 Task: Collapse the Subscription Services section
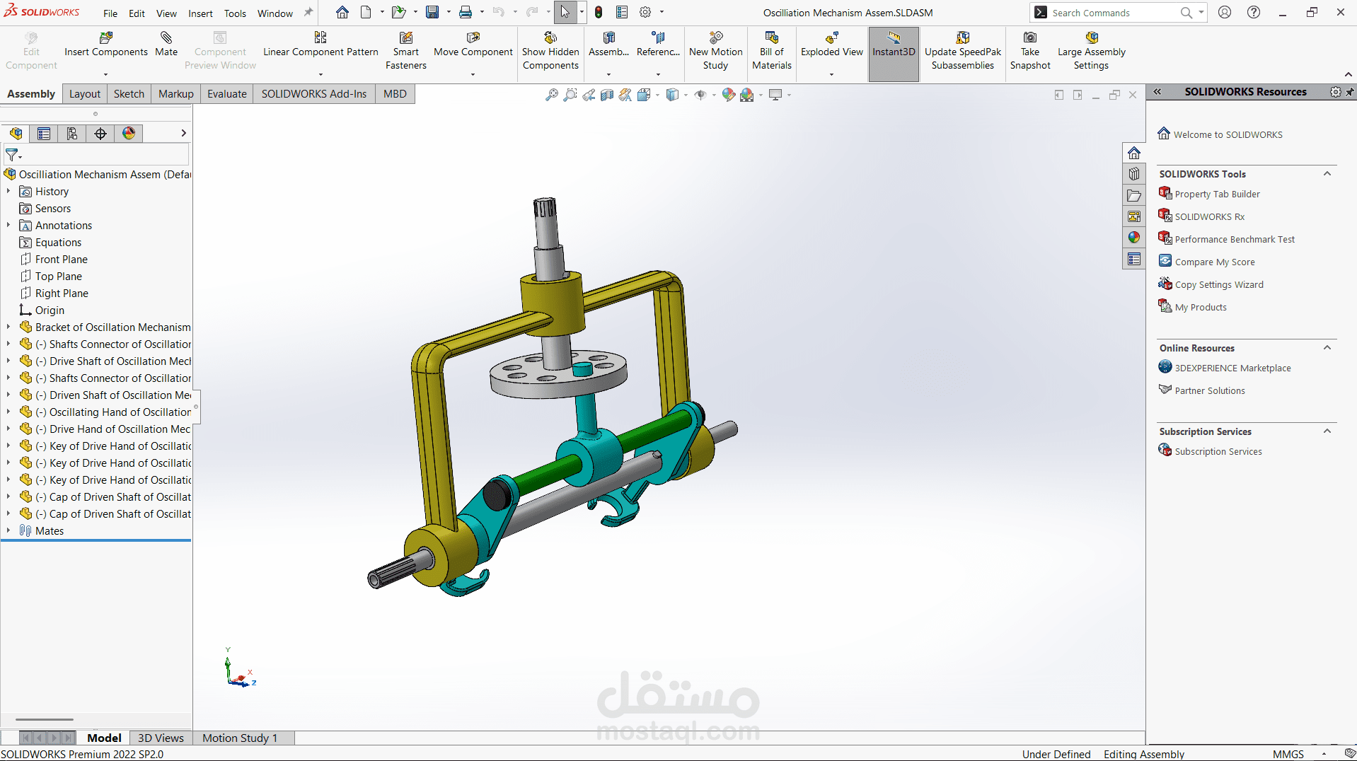click(1327, 431)
